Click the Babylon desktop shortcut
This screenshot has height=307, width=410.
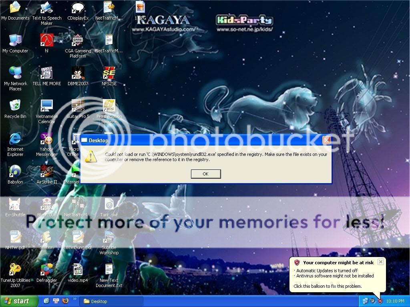[15, 174]
